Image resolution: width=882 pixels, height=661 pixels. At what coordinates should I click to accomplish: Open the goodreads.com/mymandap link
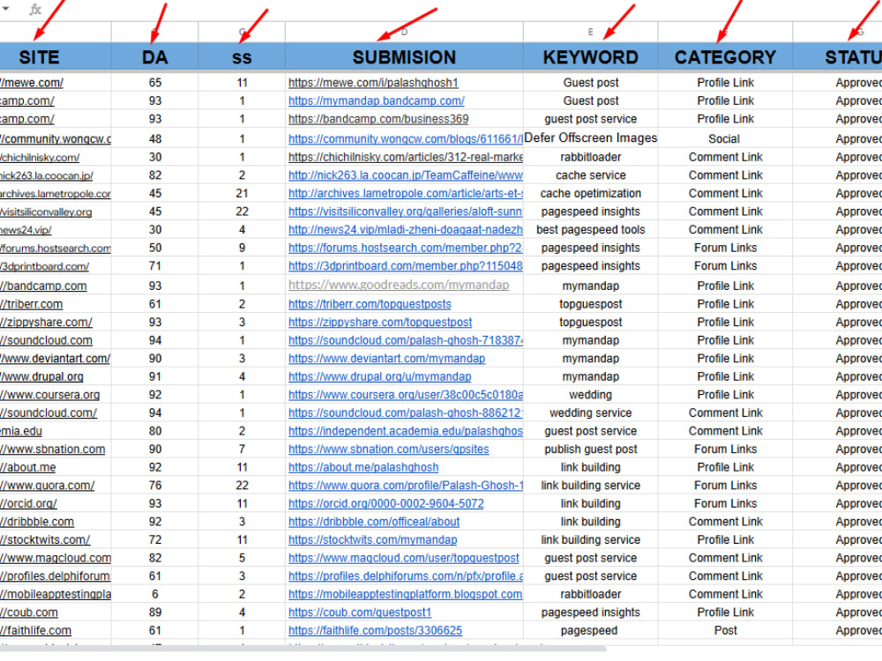tap(399, 285)
